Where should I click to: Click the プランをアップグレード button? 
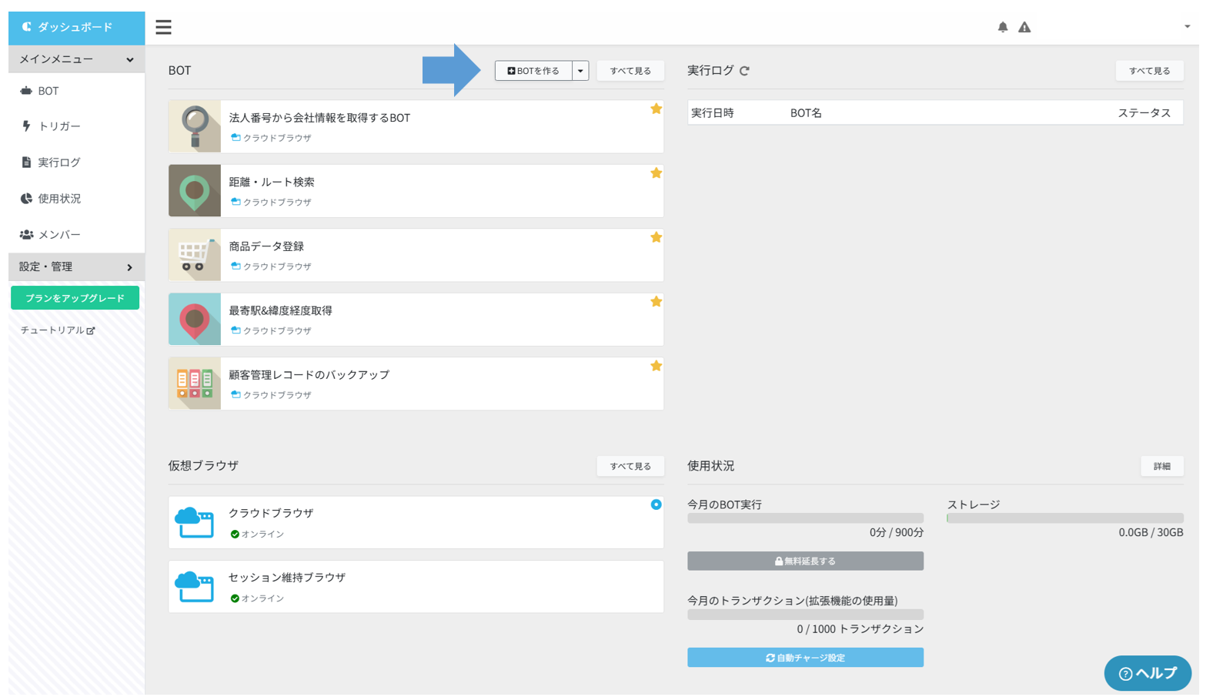point(73,299)
